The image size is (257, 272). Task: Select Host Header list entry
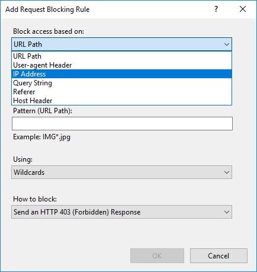pos(121,101)
